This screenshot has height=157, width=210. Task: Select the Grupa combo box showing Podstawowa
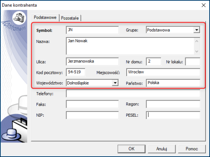click(173, 30)
